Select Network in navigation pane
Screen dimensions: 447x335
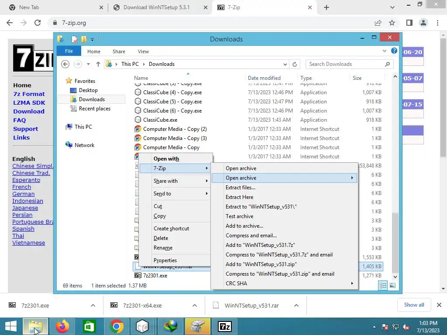pos(84,145)
